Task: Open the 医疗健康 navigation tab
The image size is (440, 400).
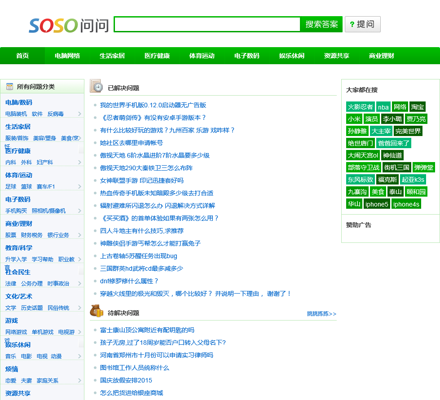Action: (x=157, y=56)
